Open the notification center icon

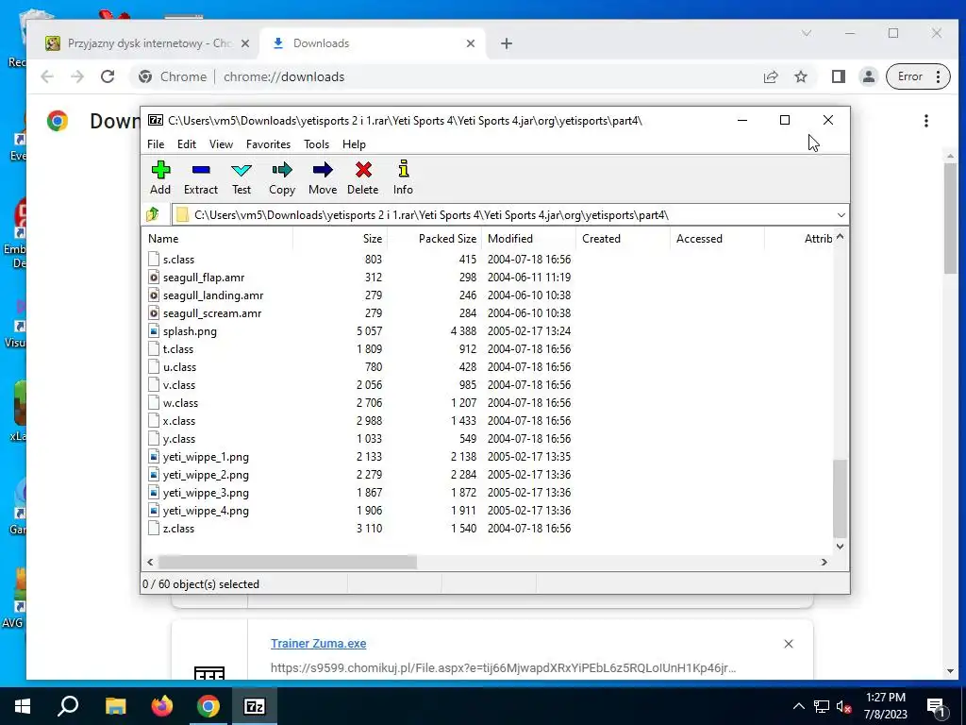click(x=937, y=707)
